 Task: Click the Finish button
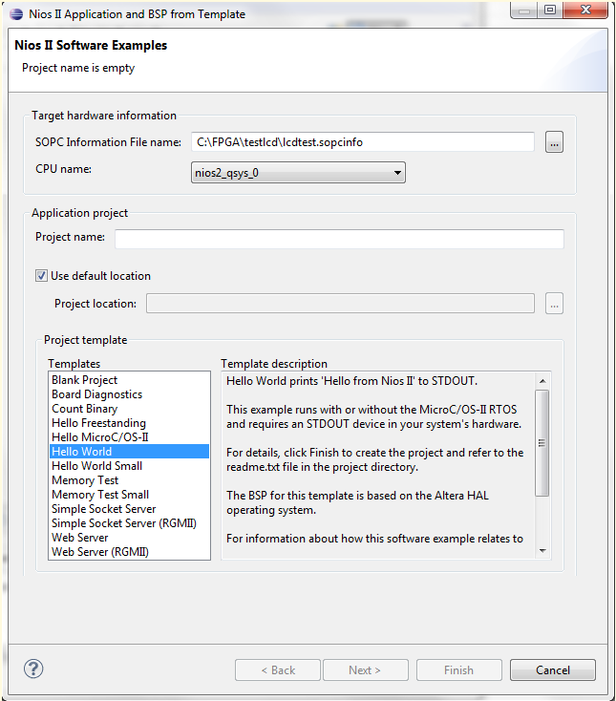coord(458,669)
